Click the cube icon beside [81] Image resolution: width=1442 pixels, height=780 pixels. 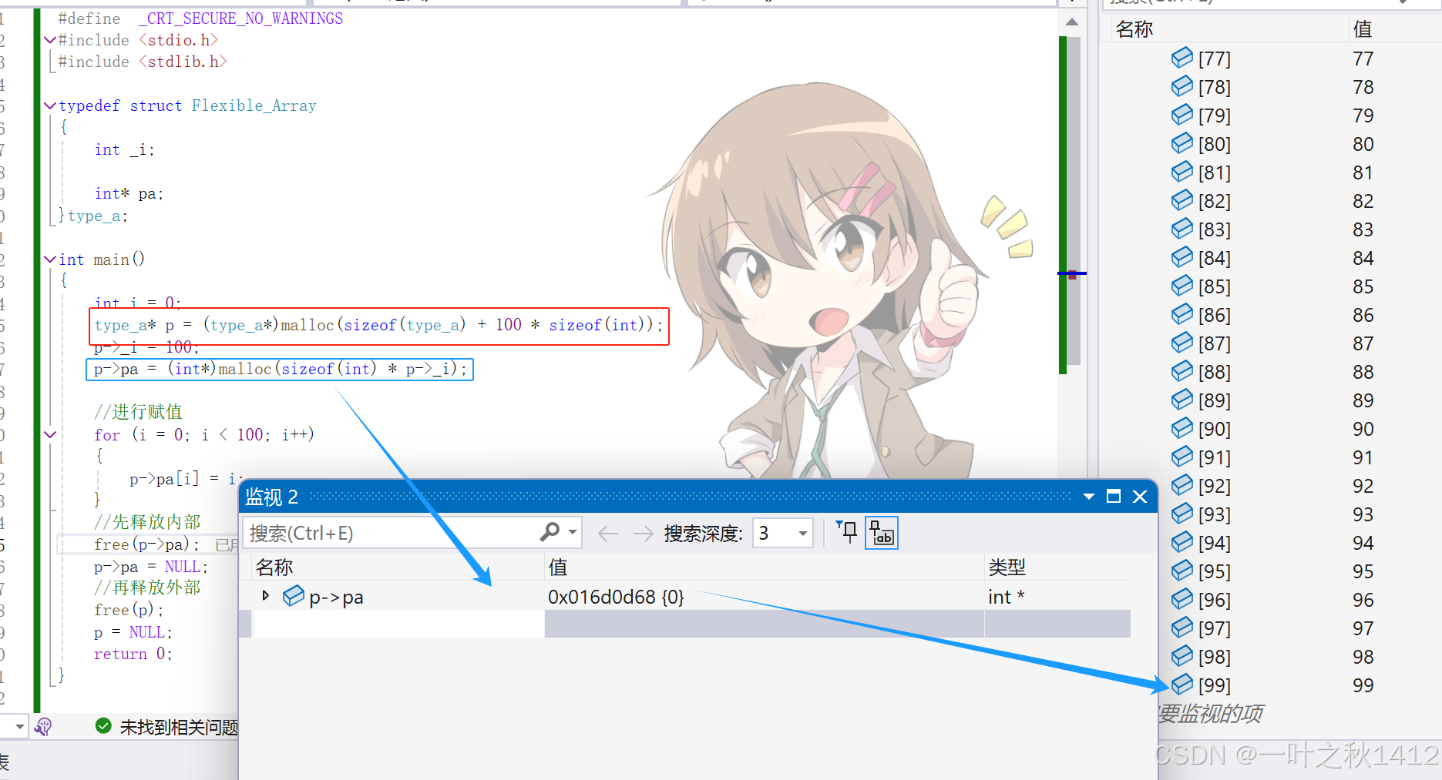pos(1181,172)
